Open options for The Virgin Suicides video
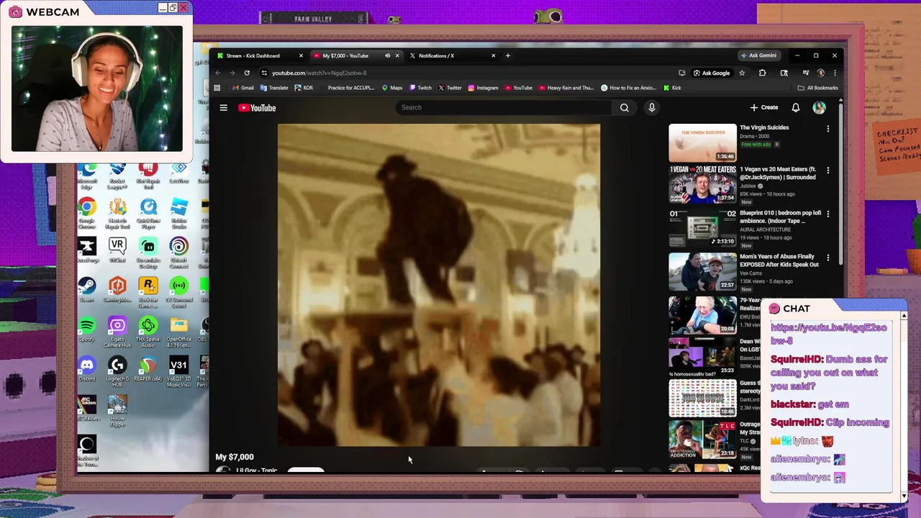Image resolution: width=921 pixels, height=518 pixels. 828,129
